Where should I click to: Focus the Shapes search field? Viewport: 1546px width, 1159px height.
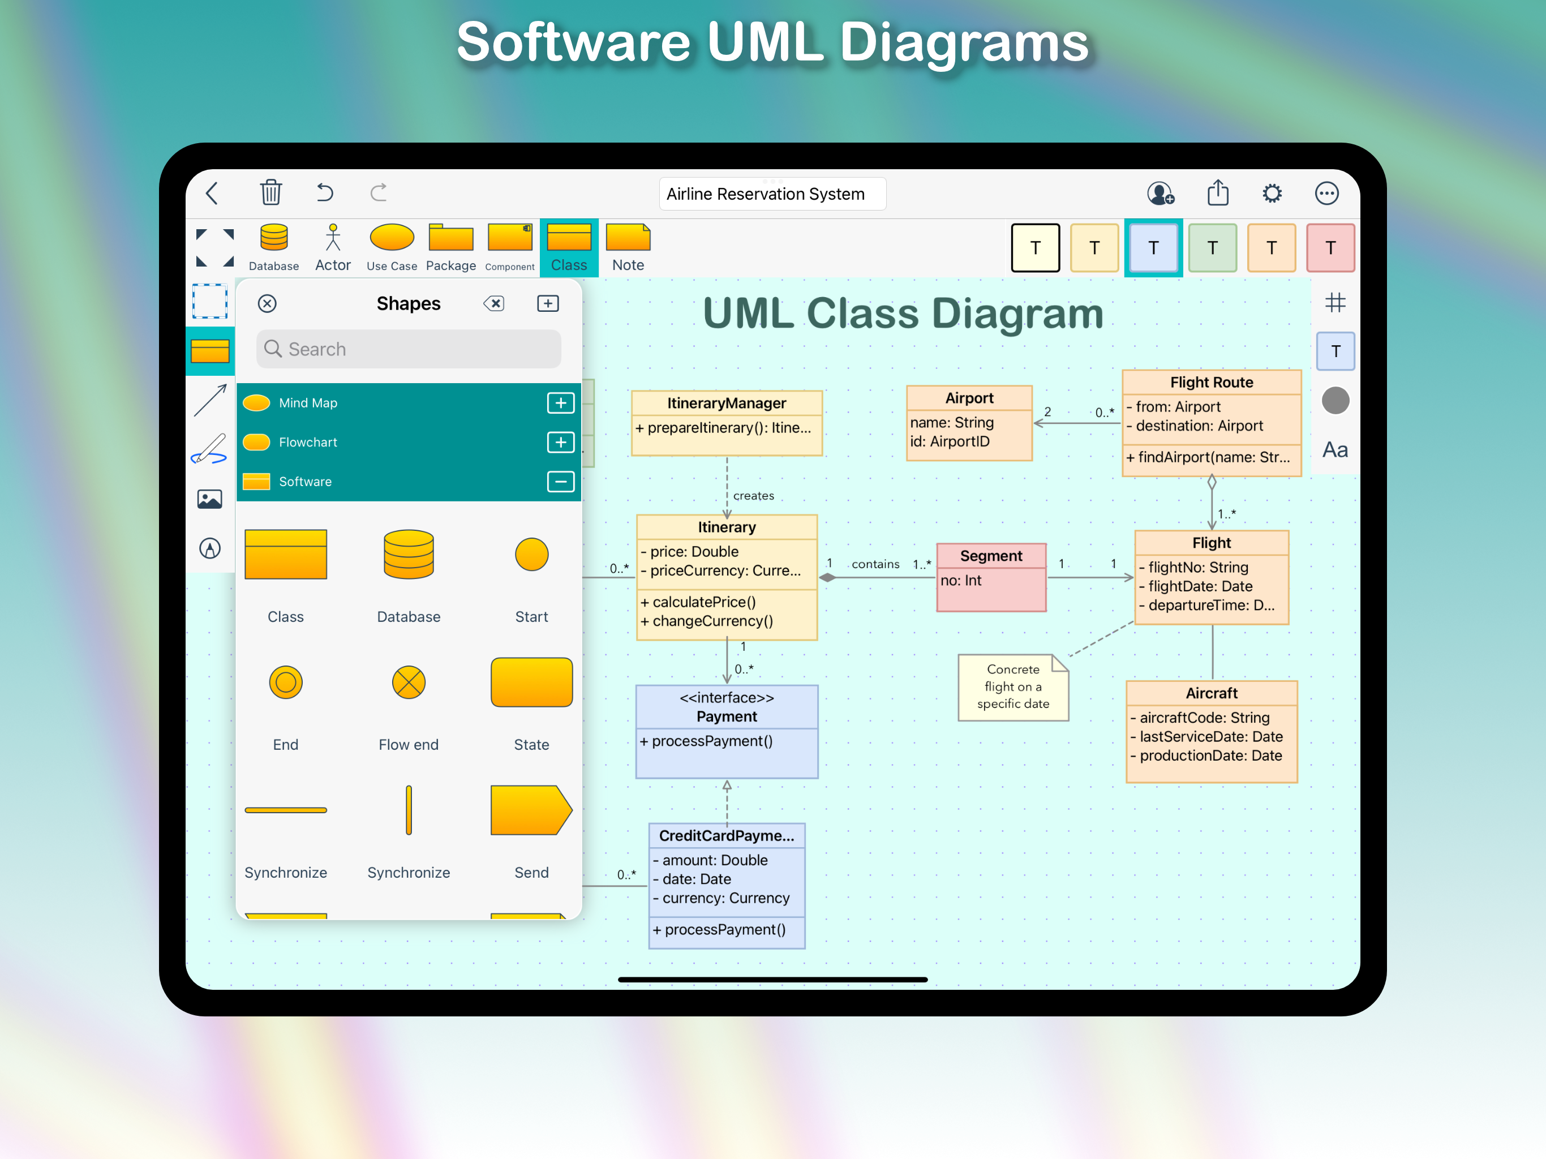point(408,349)
